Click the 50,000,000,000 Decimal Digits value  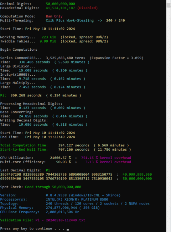point(61,4)
